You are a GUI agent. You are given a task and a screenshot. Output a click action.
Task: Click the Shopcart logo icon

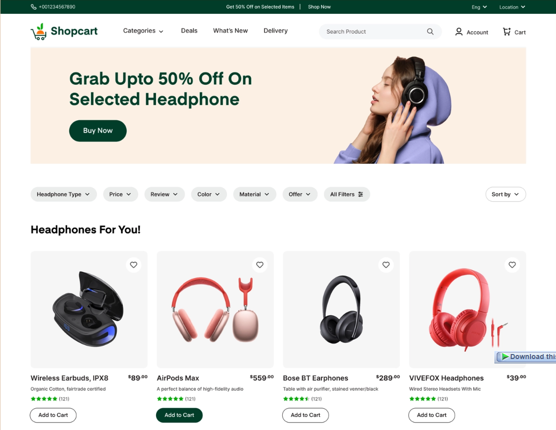coord(38,32)
